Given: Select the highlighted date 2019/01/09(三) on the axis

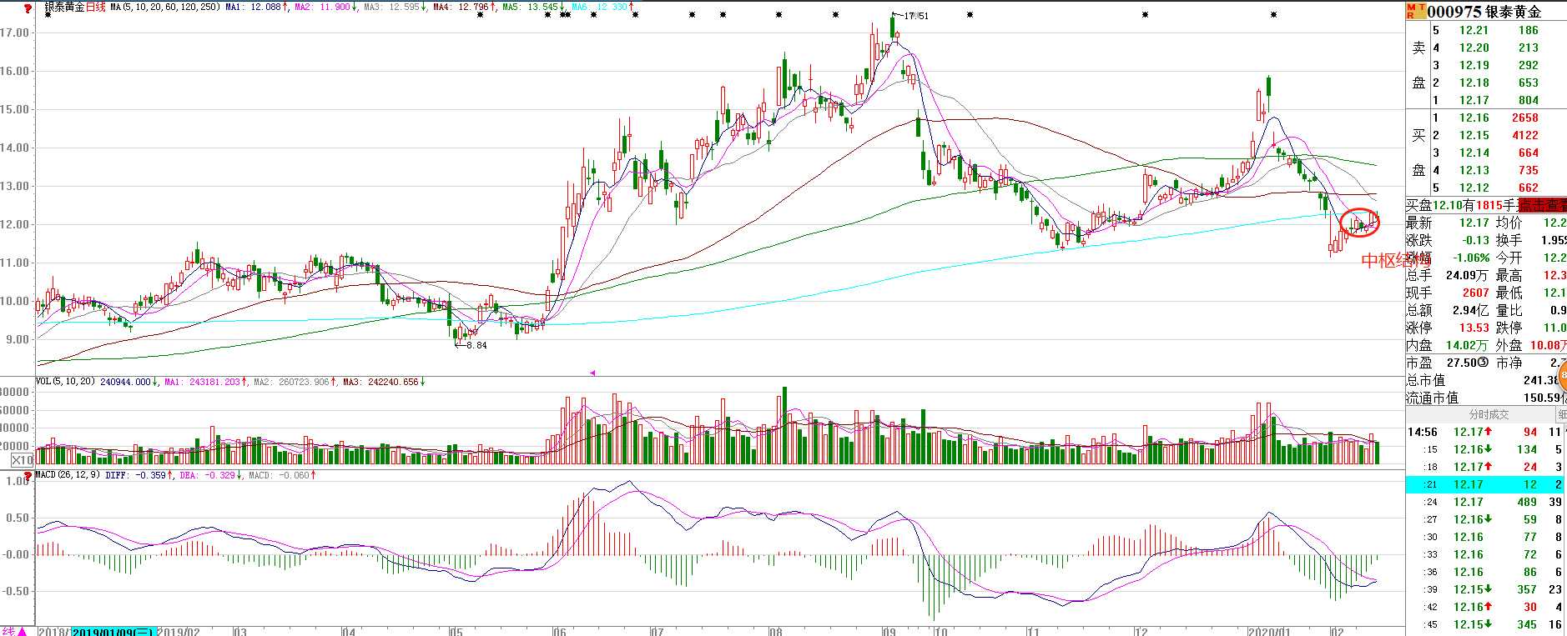Looking at the screenshot, I should coord(113,632).
